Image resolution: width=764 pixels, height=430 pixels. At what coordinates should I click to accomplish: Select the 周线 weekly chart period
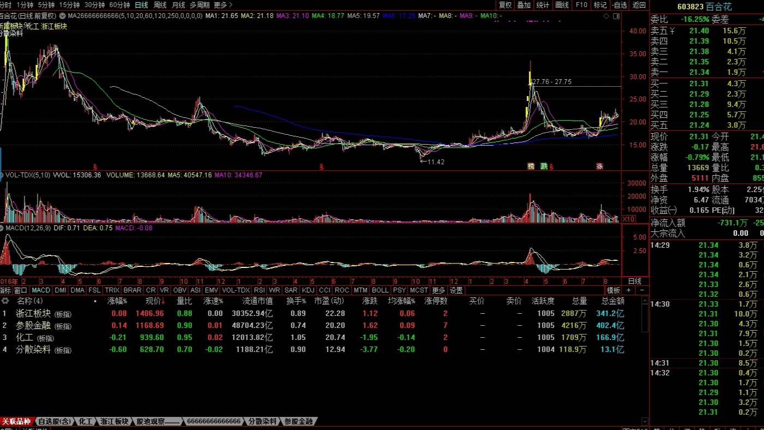[x=160, y=5]
